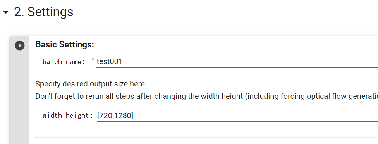Run the Basic Settings cell
This screenshot has width=378, height=144.
(20, 46)
